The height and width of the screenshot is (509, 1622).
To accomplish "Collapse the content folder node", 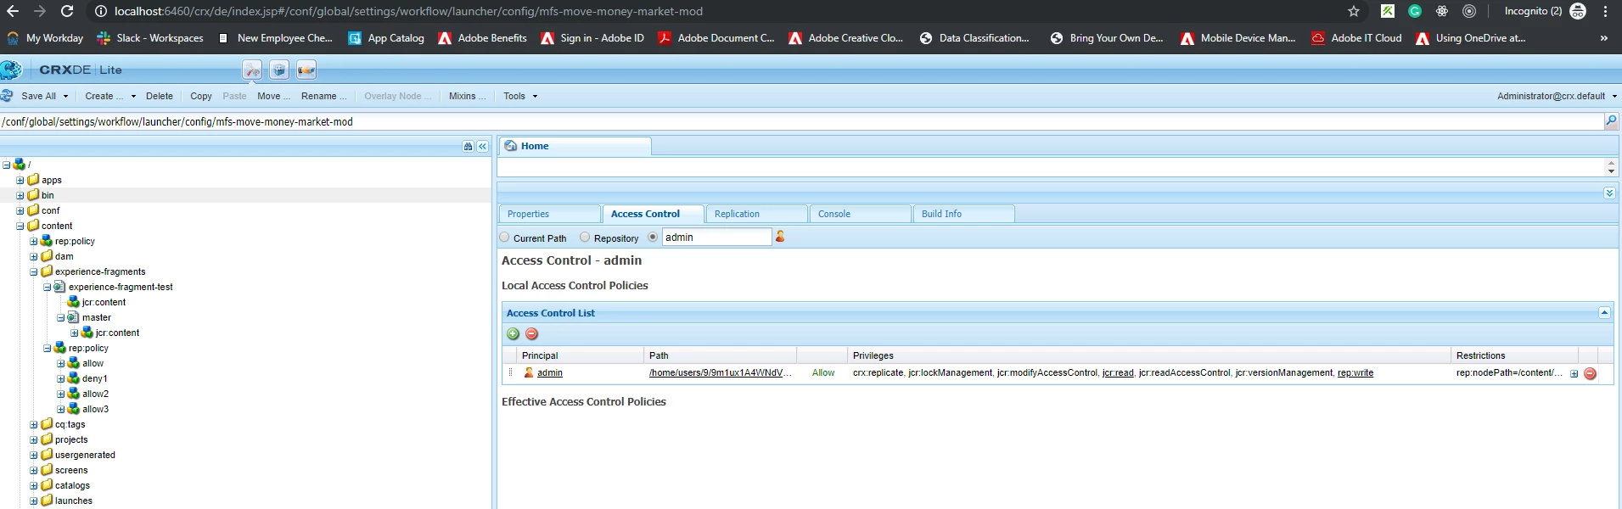I will pos(20,226).
